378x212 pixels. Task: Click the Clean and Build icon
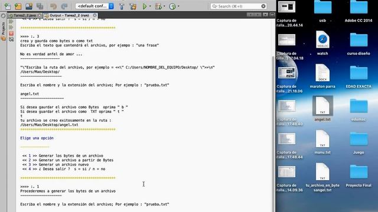click(133, 6)
